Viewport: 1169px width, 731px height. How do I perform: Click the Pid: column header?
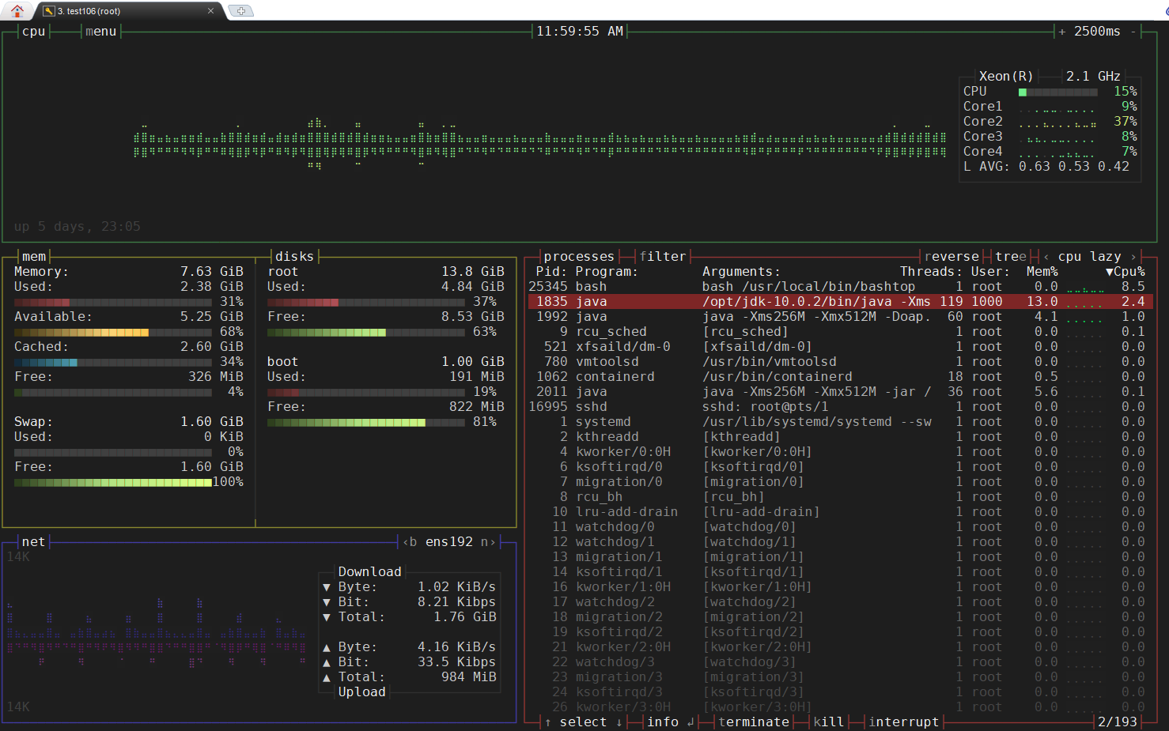(551, 272)
